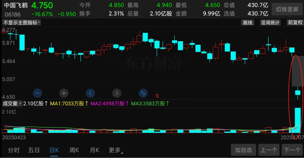Open the 五日 chart tab

pyautogui.click(x=34, y=150)
